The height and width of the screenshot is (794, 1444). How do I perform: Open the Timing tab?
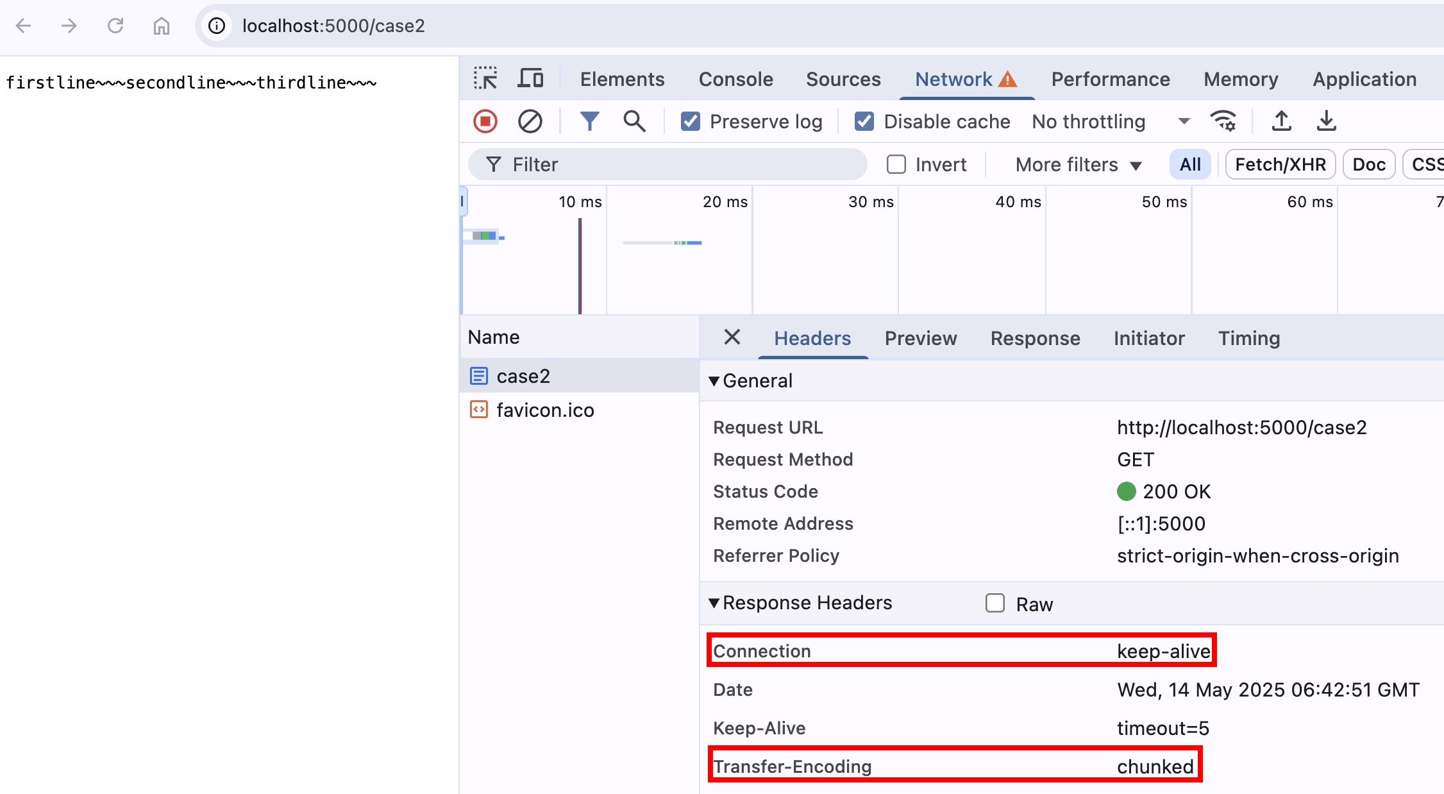[x=1248, y=338]
